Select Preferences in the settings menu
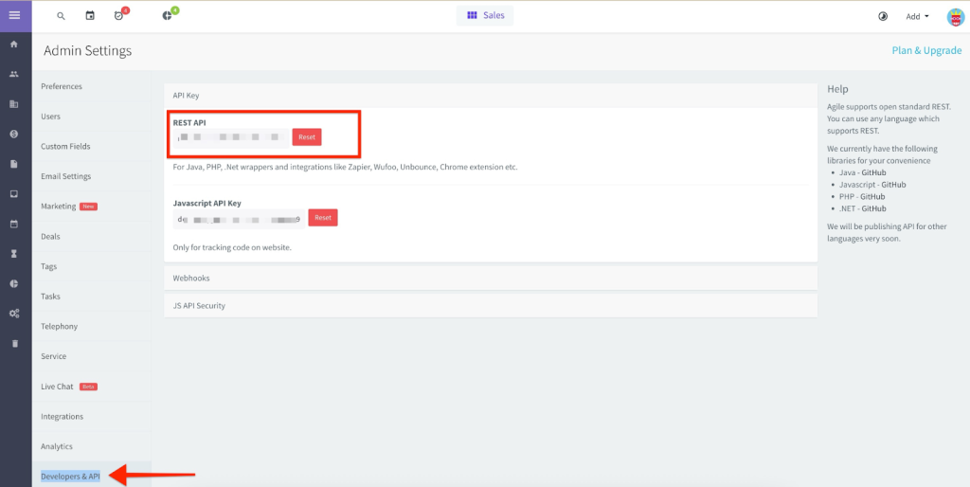The image size is (970, 487). (91, 86)
